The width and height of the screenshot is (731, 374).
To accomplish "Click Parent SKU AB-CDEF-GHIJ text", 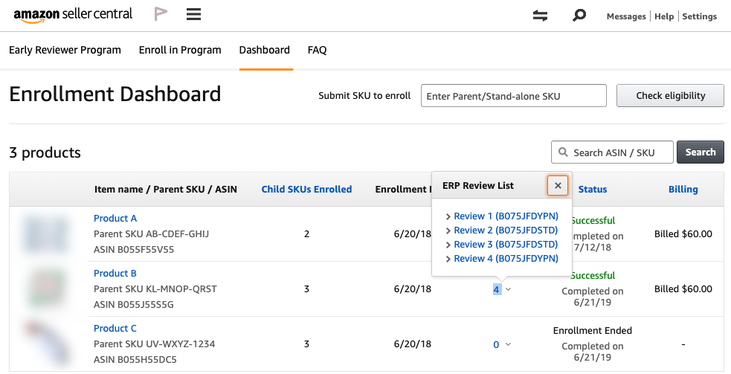I will 151,233.
